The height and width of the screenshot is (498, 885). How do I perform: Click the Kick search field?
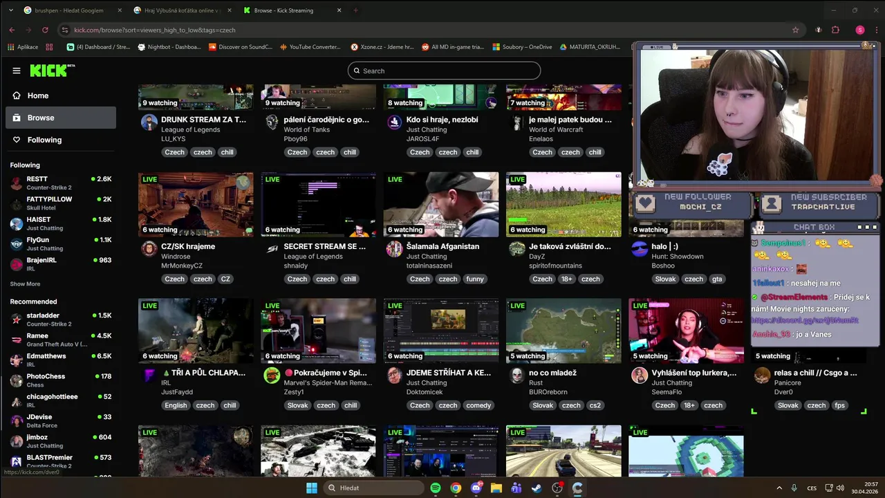(444, 71)
